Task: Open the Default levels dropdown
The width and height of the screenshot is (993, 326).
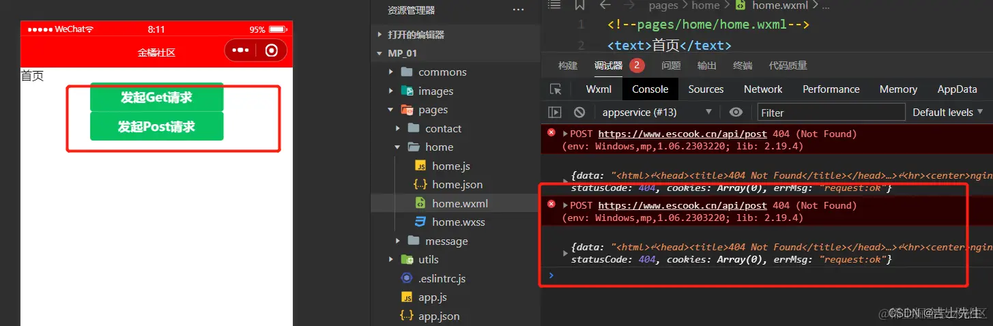Action: [x=947, y=112]
